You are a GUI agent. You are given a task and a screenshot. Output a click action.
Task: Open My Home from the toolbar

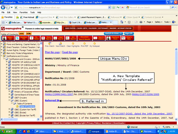pos(34,38)
